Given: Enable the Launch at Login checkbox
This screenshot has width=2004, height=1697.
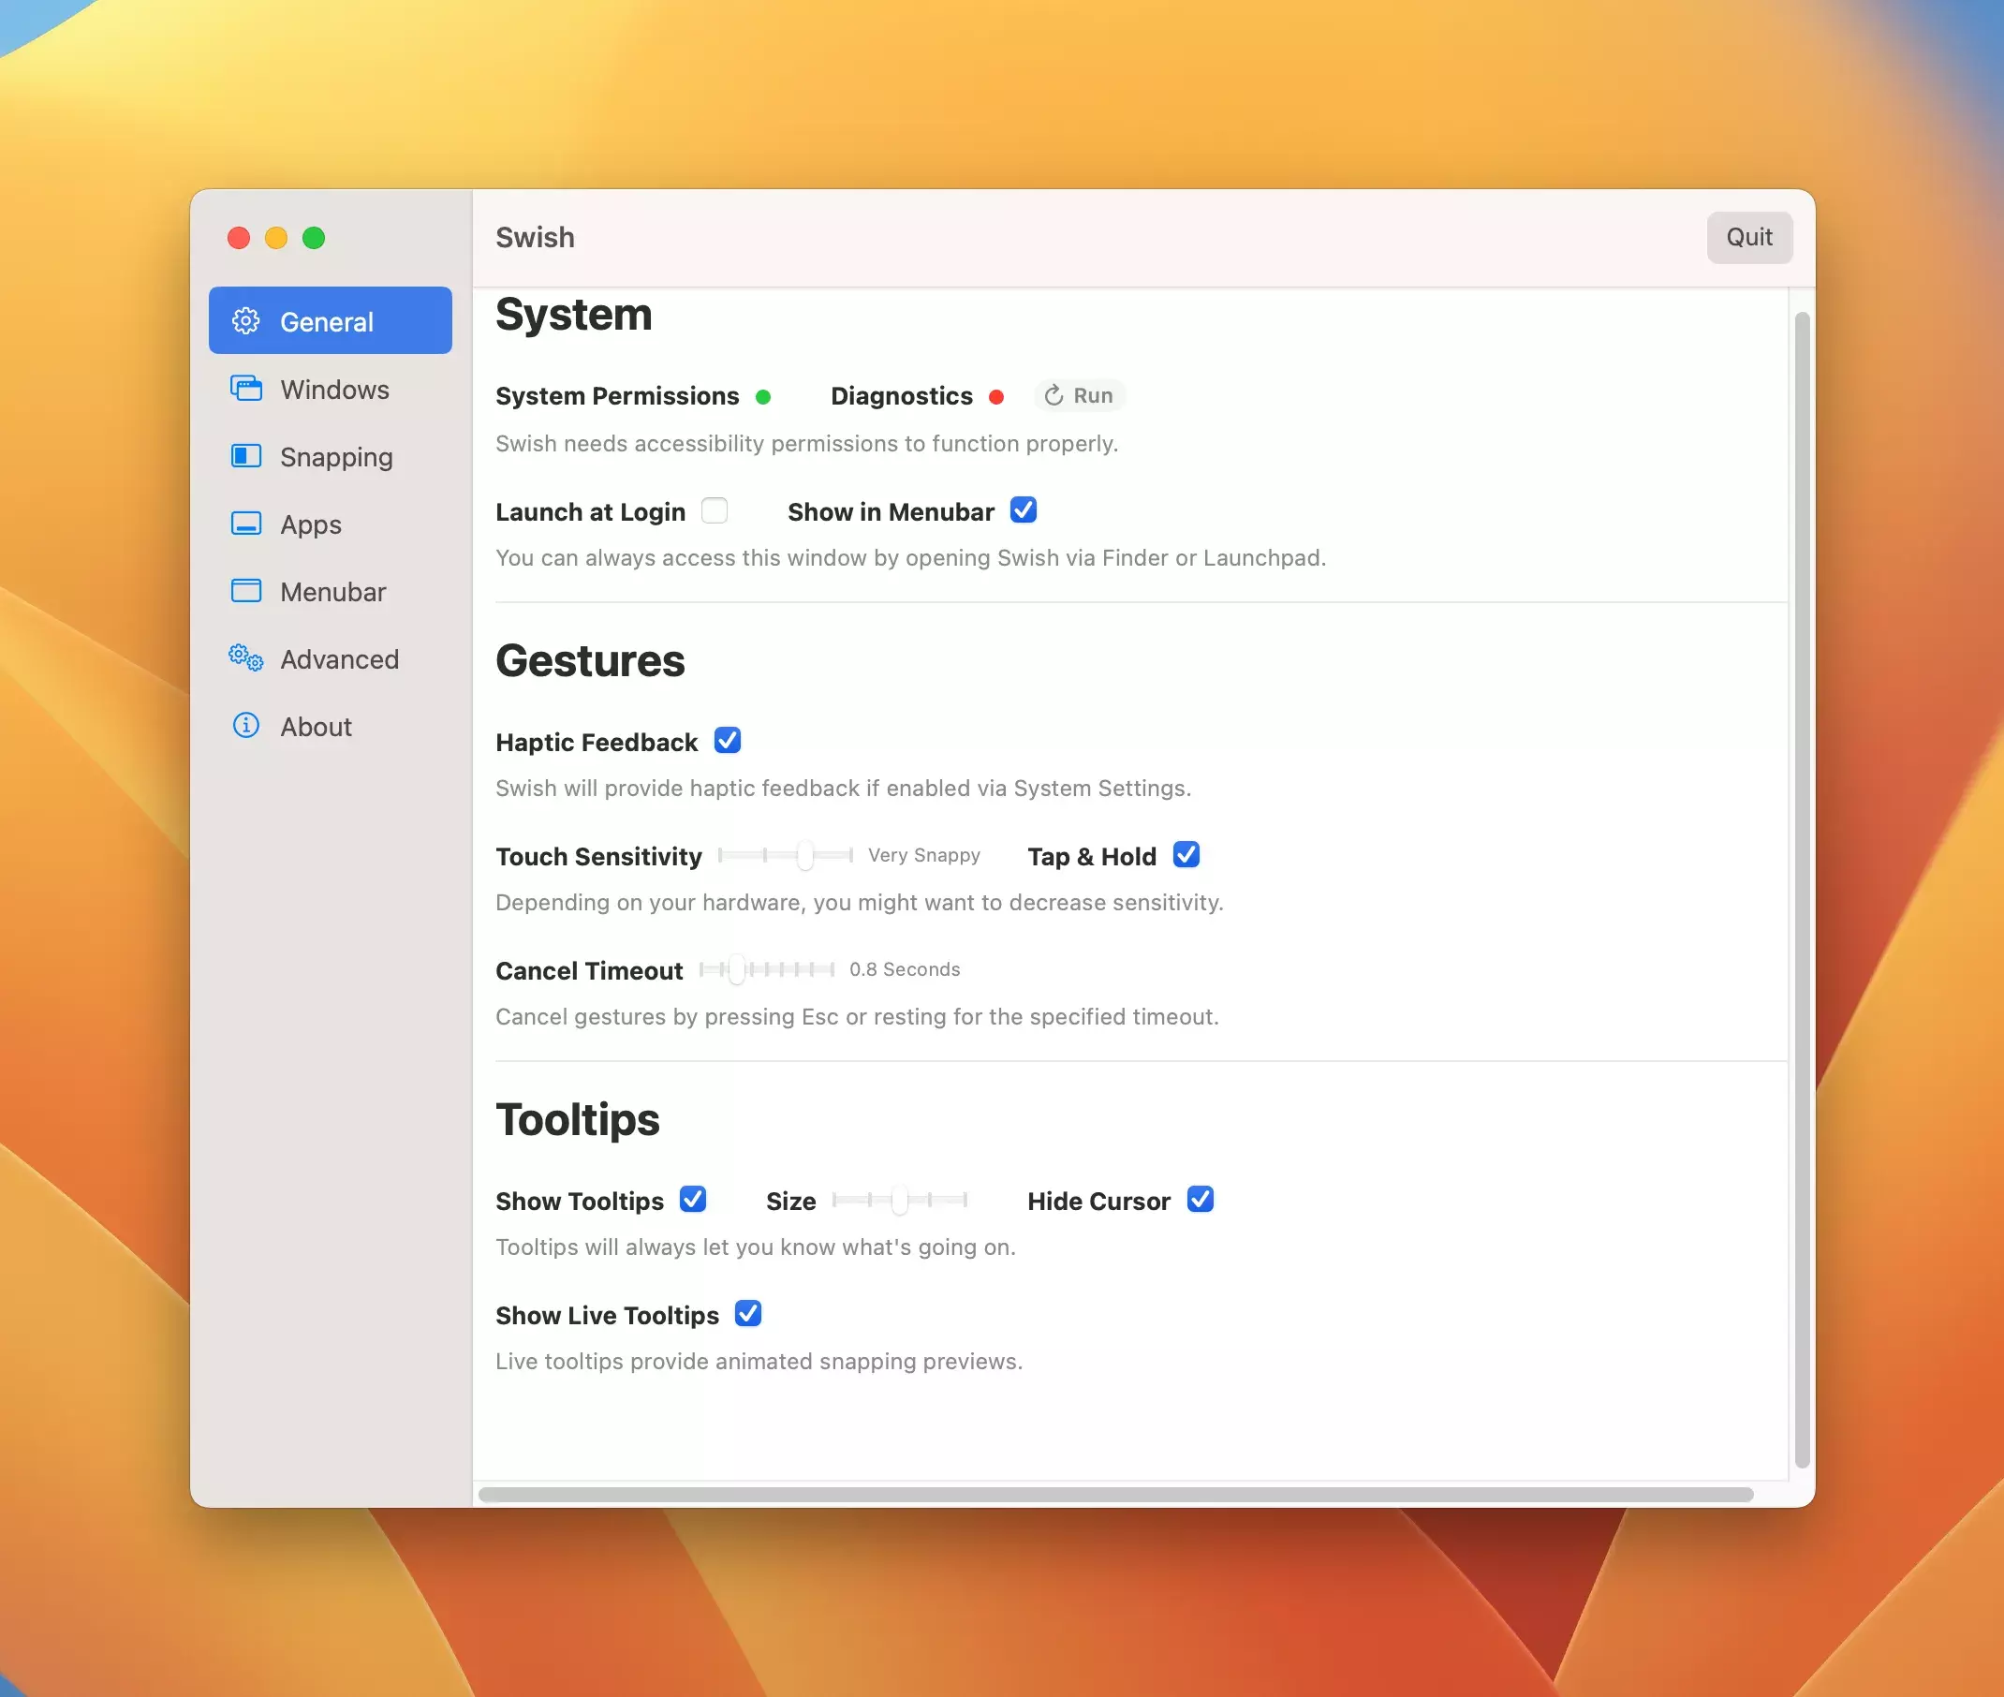Looking at the screenshot, I should click(x=714, y=510).
